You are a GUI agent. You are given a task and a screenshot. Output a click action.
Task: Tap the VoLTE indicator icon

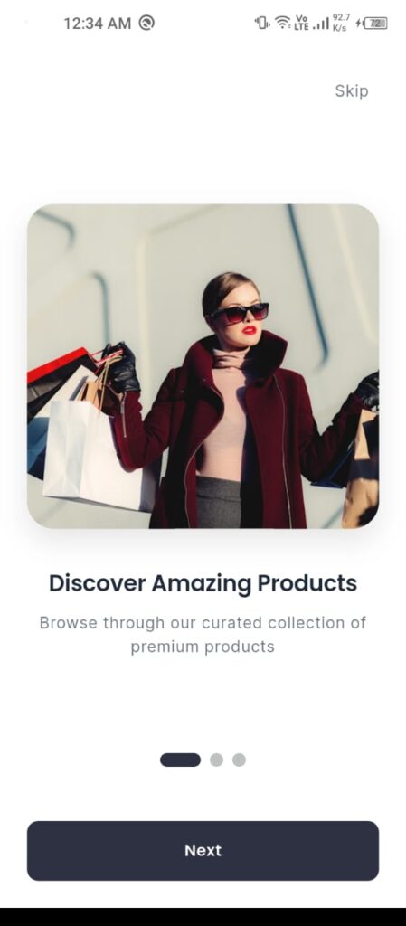[301, 23]
